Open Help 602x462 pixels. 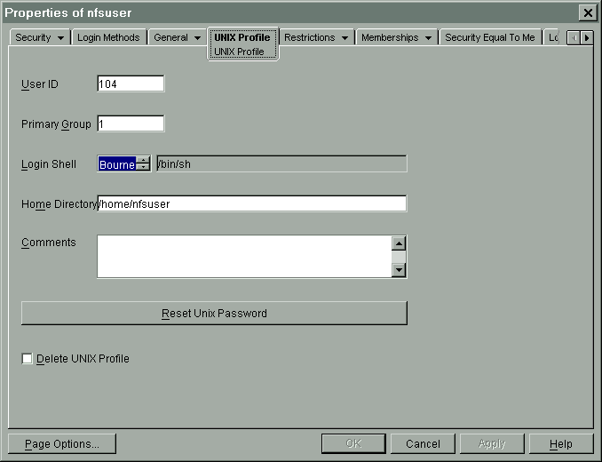[x=561, y=444]
